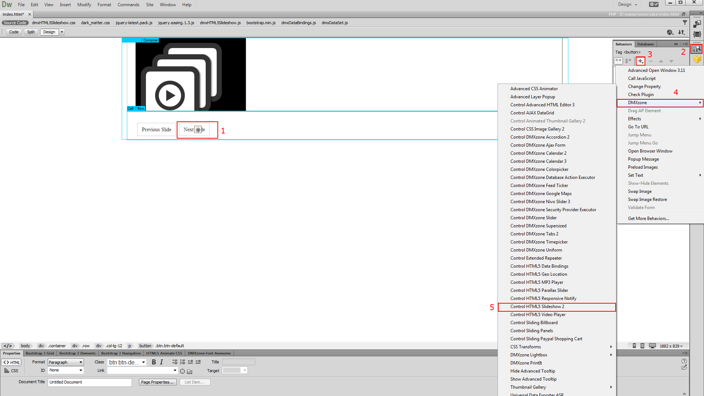Viewport: 704px width, 396px height.
Task: Click Get More Behaviors link
Action: 648,219
